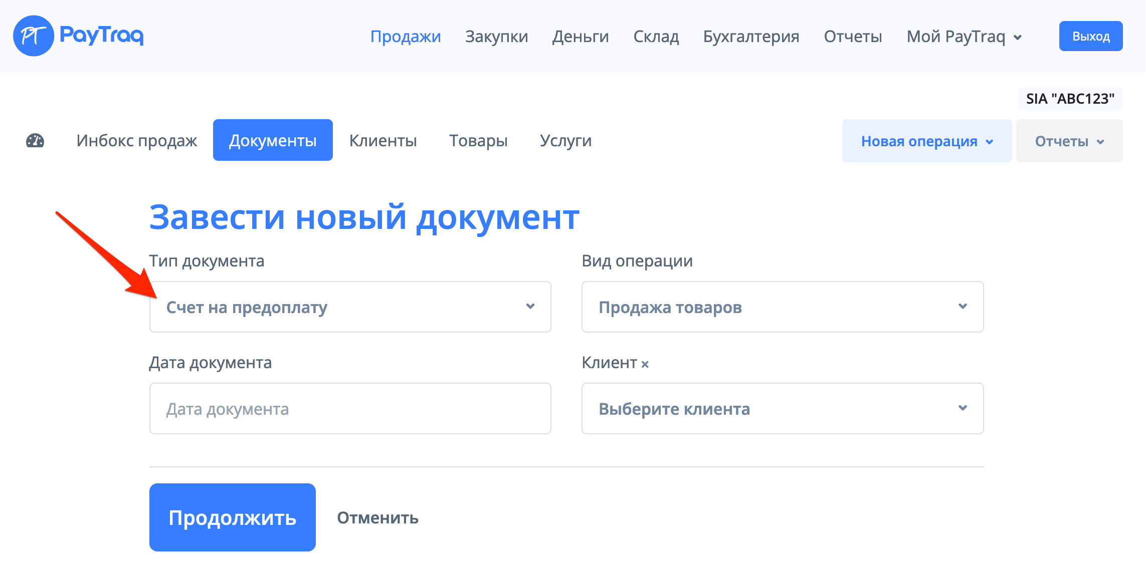Expand the 'Мой PayTraq' chevron
Image resolution: width=1146 pixels, height=576 pixels.
coord(1018,38)
